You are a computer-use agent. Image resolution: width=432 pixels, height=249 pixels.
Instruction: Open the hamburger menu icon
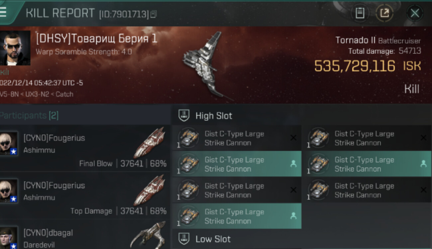[3, 12]
